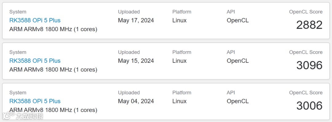The image size is (332, 122).
Task: Open RK3588 OPi 5 Plus link scoring 2882
Action: (35, 20)
